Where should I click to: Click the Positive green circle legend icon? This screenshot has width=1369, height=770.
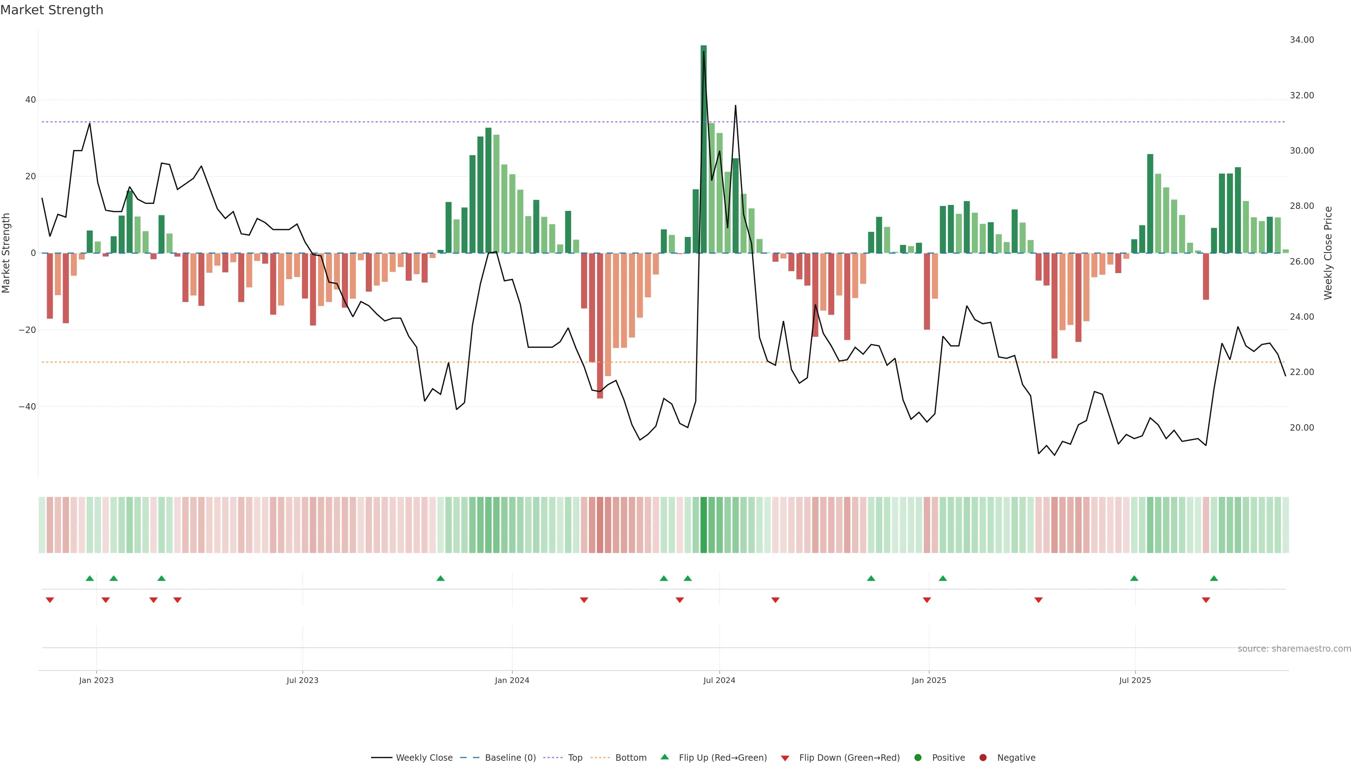click(918, 758)
